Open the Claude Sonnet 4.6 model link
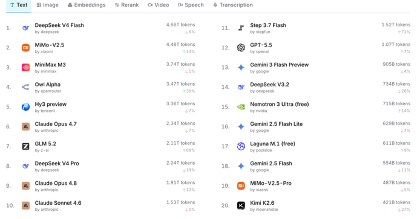This screenshot has height=219, width=417. pos(58,203)
